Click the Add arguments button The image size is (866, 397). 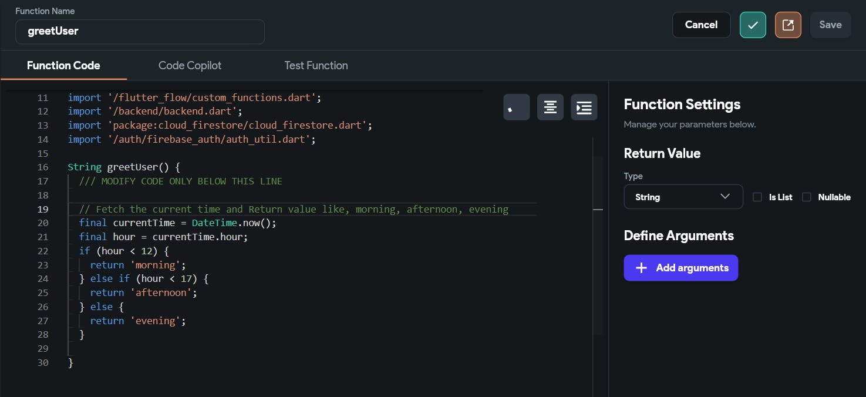point(681,268)
